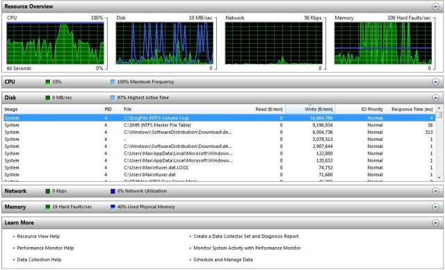
Task: Click the CPU usage graph
Action: (55, 43)
